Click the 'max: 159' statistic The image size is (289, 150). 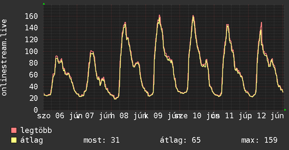pyautogui.click(x=259, y=140)
